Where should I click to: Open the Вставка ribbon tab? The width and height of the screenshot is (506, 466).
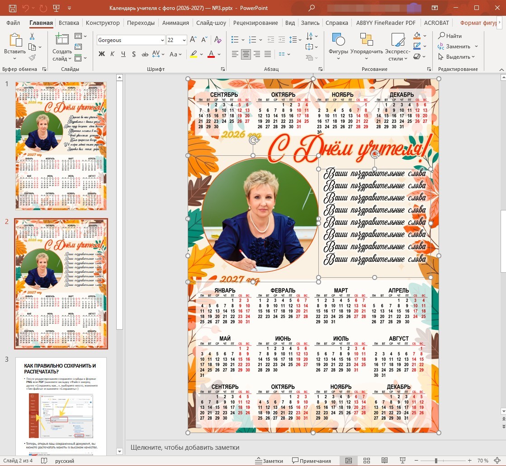[x=69, y=23]
